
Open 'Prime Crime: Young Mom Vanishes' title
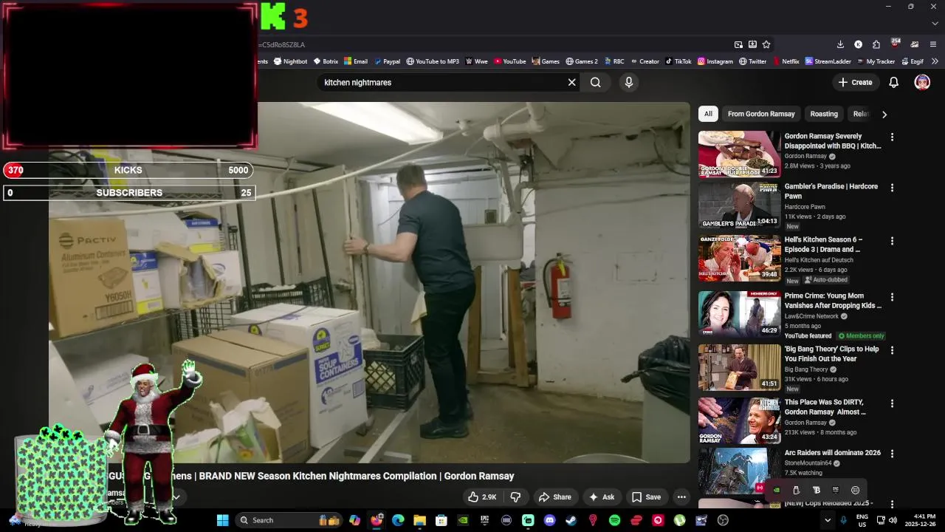[833, 301]
